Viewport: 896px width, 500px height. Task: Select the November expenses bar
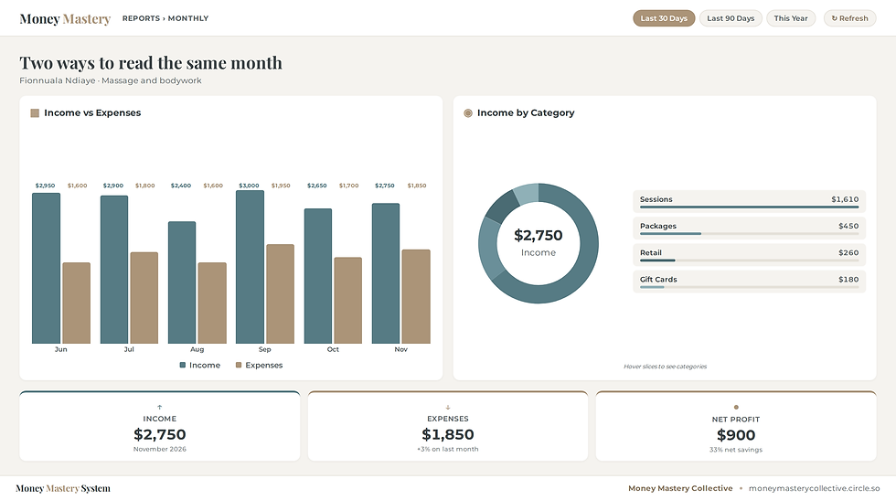[x=416, y=296]
